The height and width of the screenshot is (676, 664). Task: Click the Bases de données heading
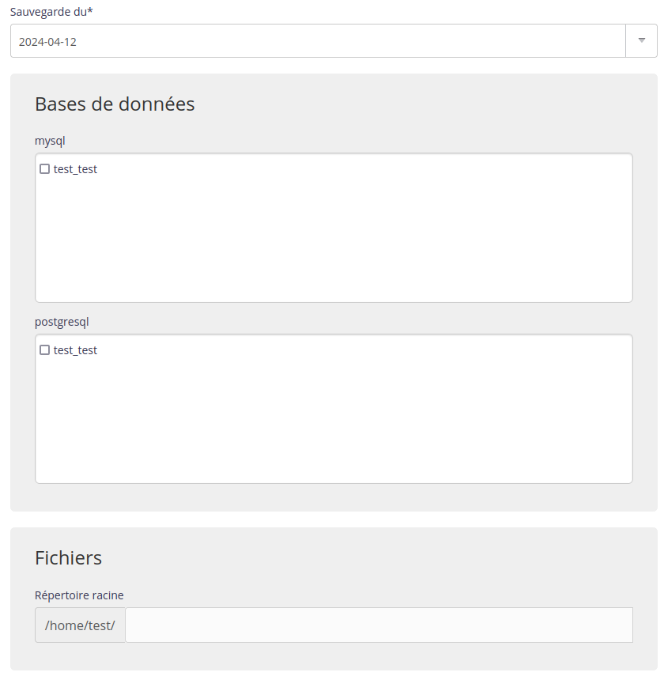click(x=115, y=104)
